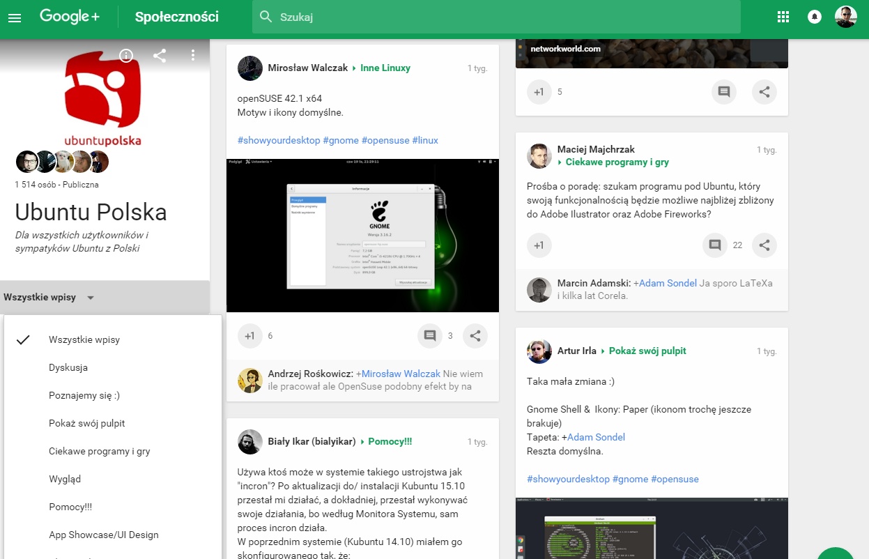Open the Google apps grid

(783, 17)
